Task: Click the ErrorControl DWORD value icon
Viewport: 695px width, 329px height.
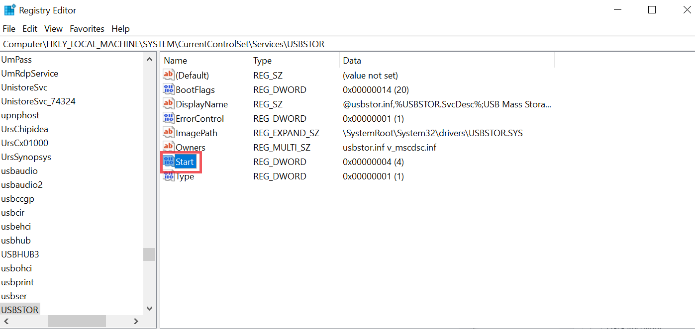Action: [169, 118]
